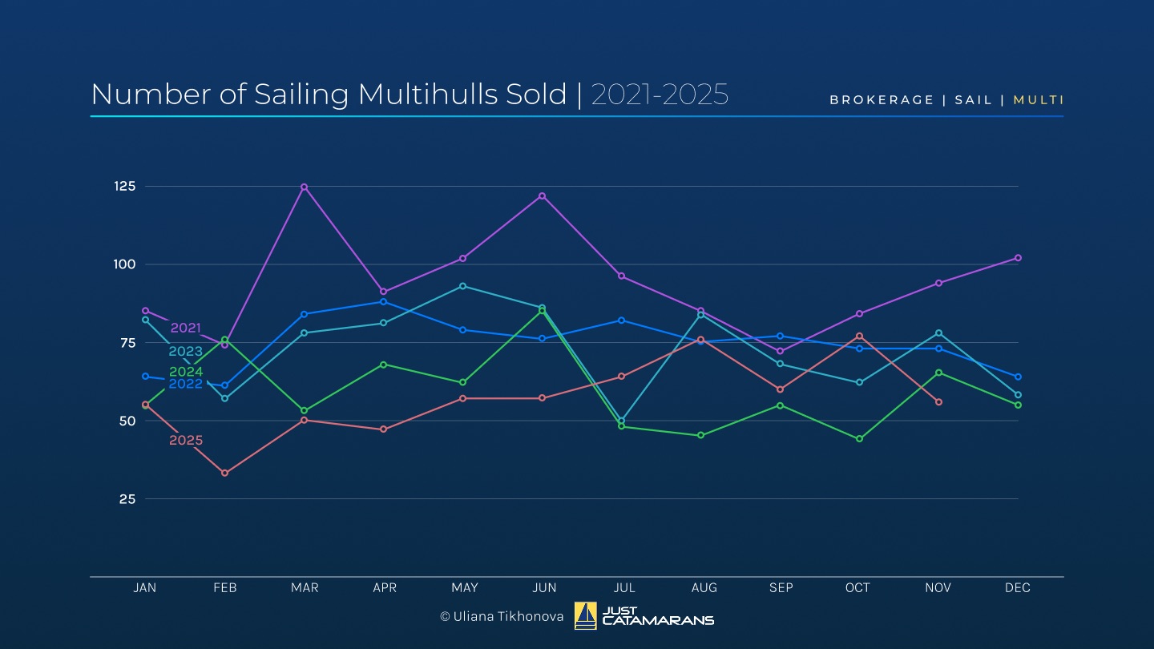The height and width of the screenshot is (649, 1154).
Task: Click the 2023 May data point marker
Action: click(x=462, y=286)
